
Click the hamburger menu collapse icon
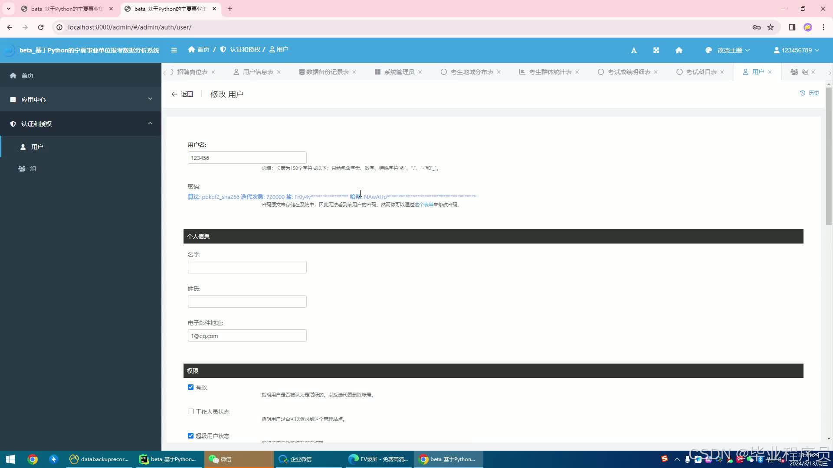pyautogui.click(x=174, y=50)
